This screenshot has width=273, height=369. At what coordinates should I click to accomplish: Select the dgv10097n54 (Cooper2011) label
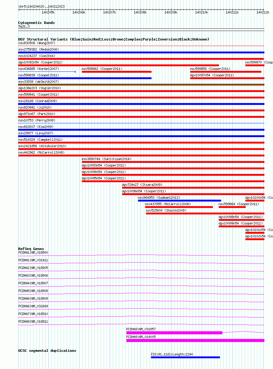tap(212, 75)
